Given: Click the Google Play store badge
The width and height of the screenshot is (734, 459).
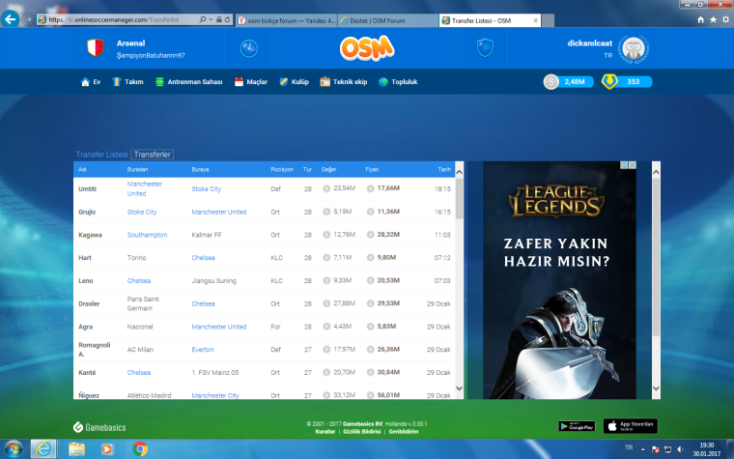Looking at the screenshot, I should [x=577, y=426].
